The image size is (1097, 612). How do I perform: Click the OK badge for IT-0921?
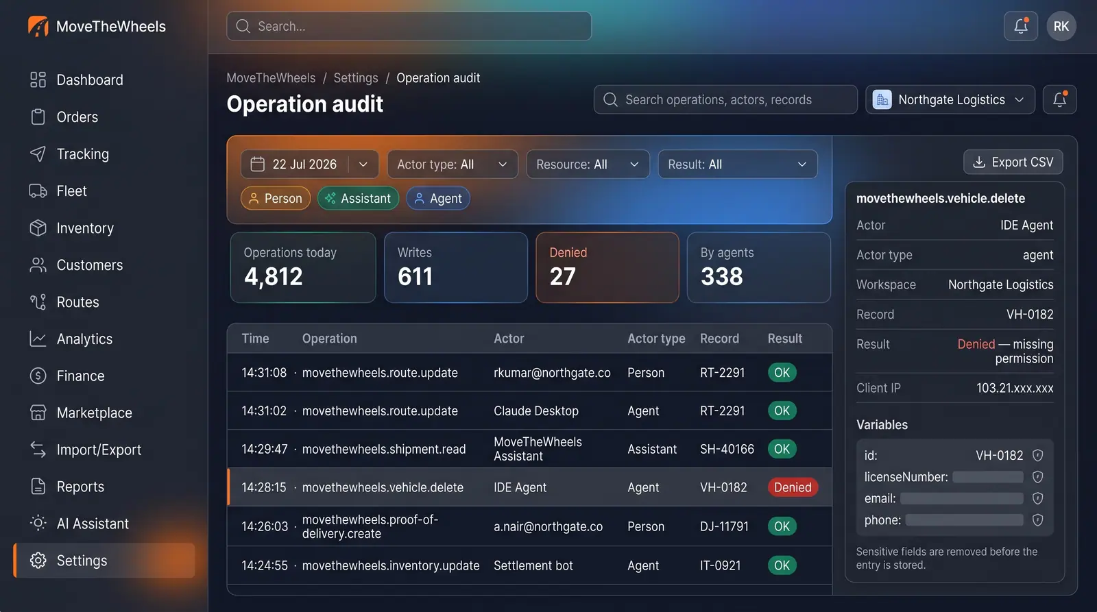(x=782, y=565)
